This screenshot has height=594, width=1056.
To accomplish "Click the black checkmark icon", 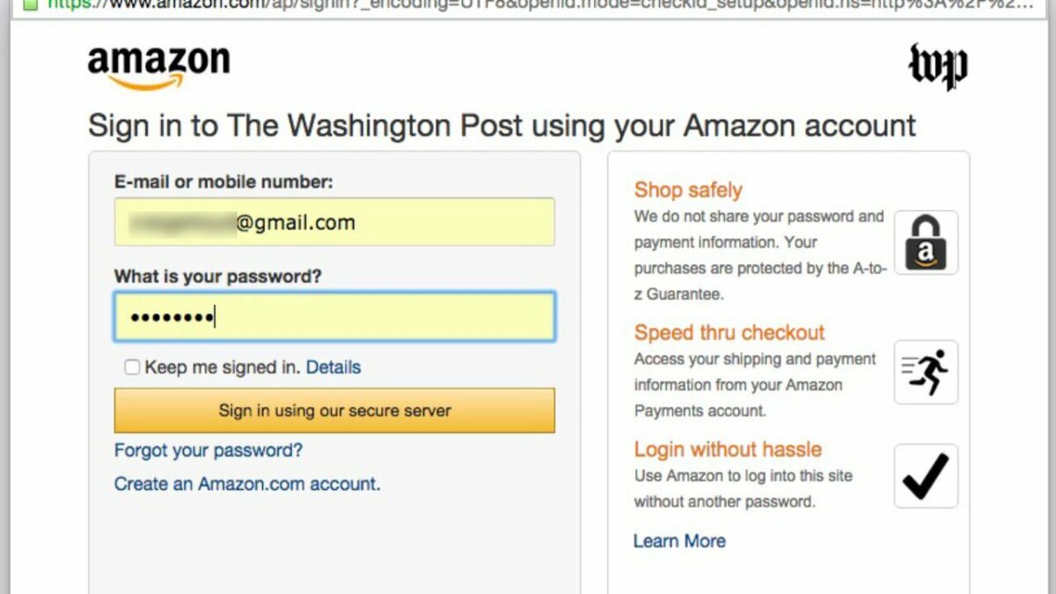I will point(926,476).
